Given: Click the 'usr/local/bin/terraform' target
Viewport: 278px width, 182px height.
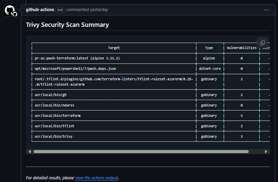Looking at the screenshot, I should (58, 116).
